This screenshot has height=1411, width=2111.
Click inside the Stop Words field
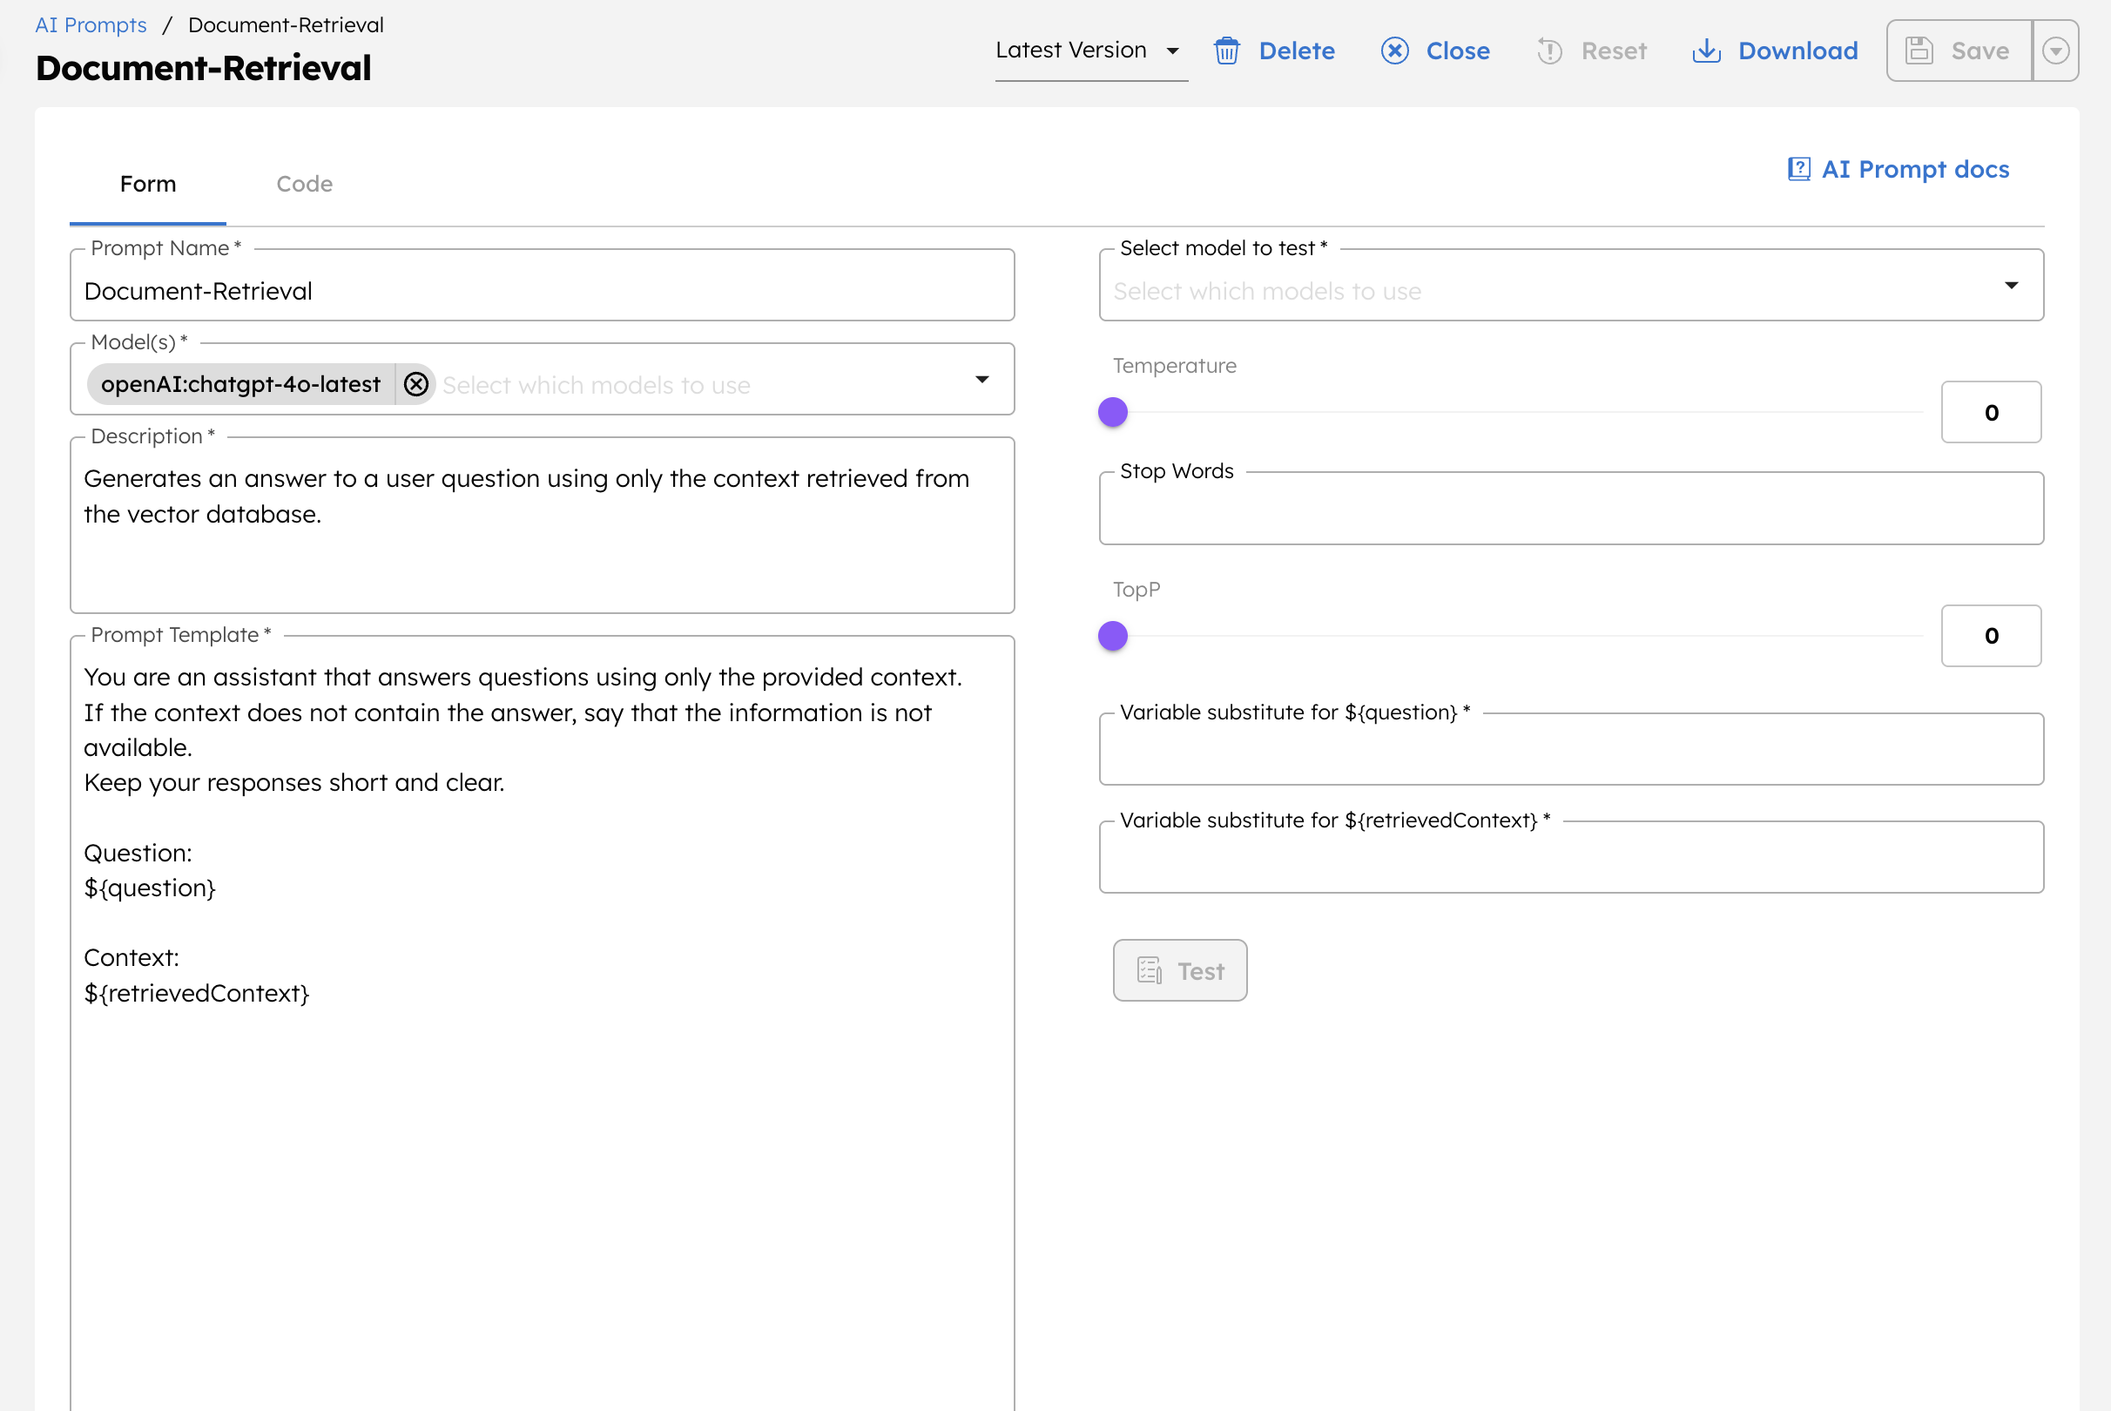pyautogui.click(x=1570, y=508)
